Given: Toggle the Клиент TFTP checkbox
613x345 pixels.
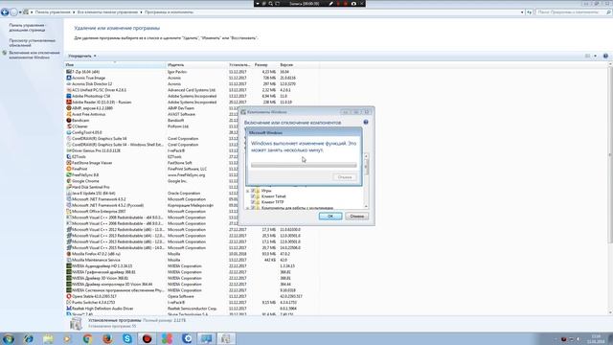Looking at the screenshot, I should coord(253,202).
